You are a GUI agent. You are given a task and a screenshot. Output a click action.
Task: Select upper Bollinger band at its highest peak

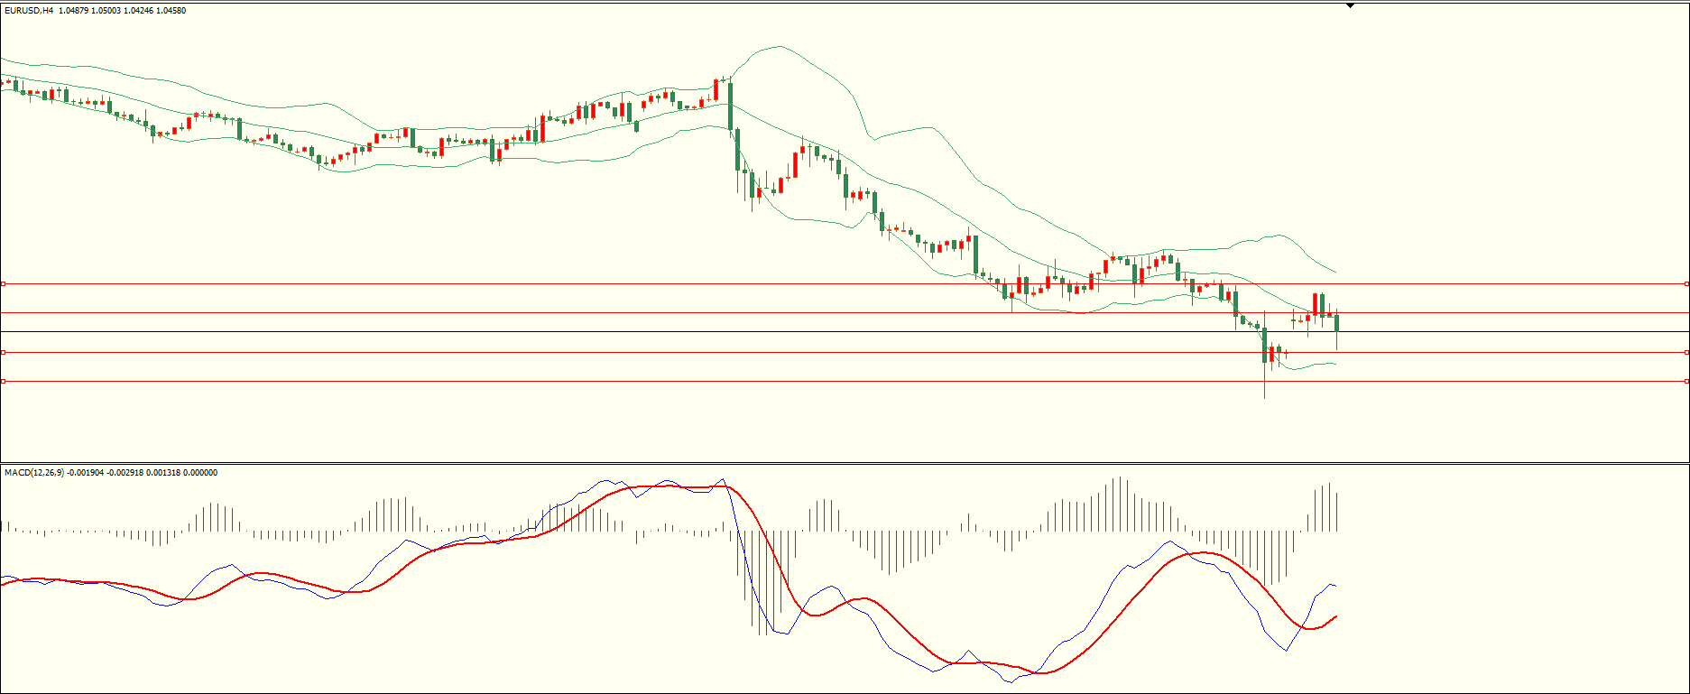(x=773, y=46)
